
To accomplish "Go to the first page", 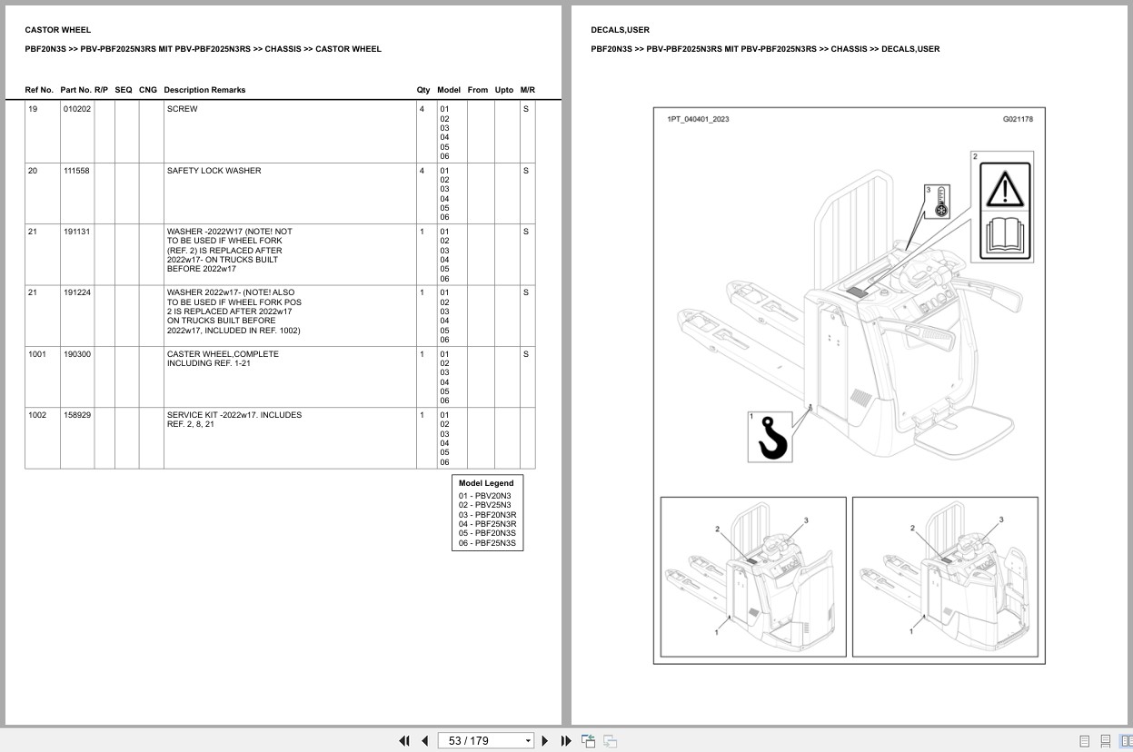I will coord(404,741).
